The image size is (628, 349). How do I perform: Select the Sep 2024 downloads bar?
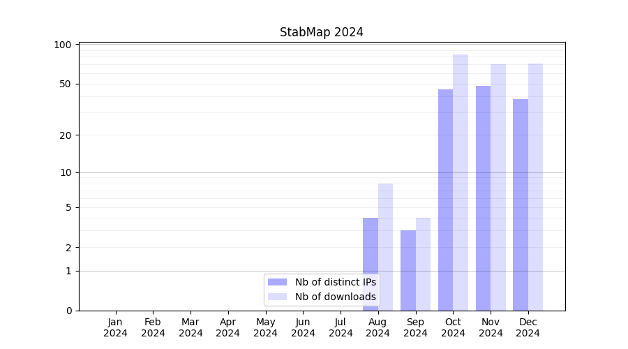pyautogui.click(x=423, y=264)
